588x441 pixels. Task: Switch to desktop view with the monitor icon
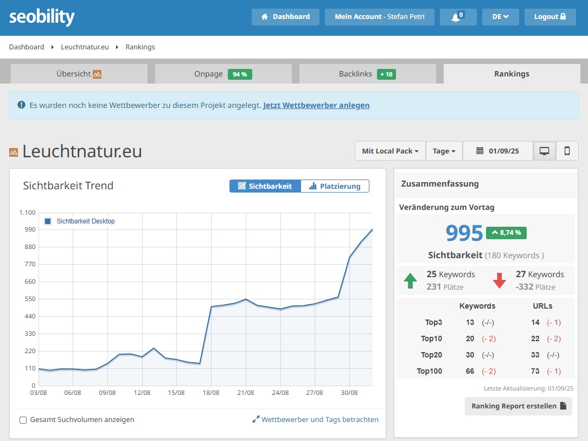544,151
